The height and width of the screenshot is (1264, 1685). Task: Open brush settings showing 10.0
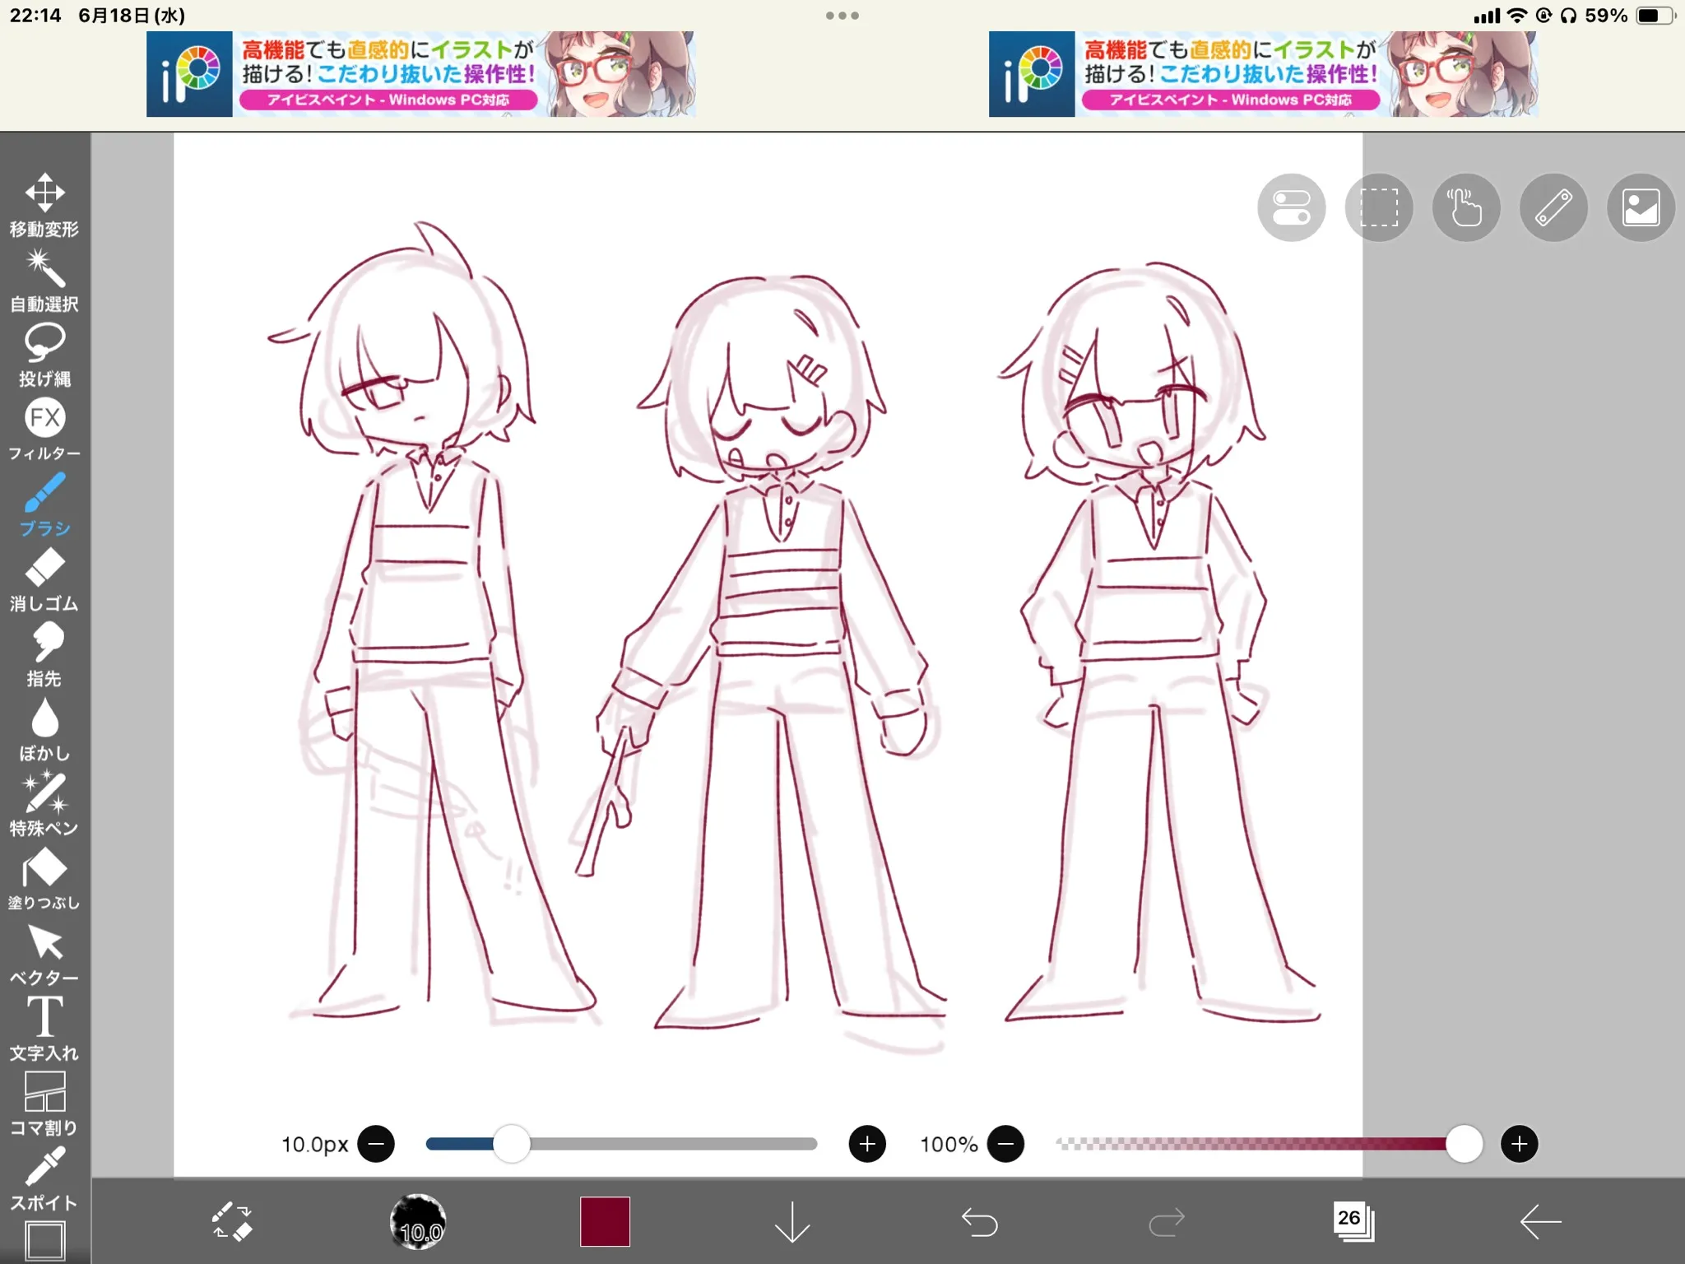[x=418, y=1221]
